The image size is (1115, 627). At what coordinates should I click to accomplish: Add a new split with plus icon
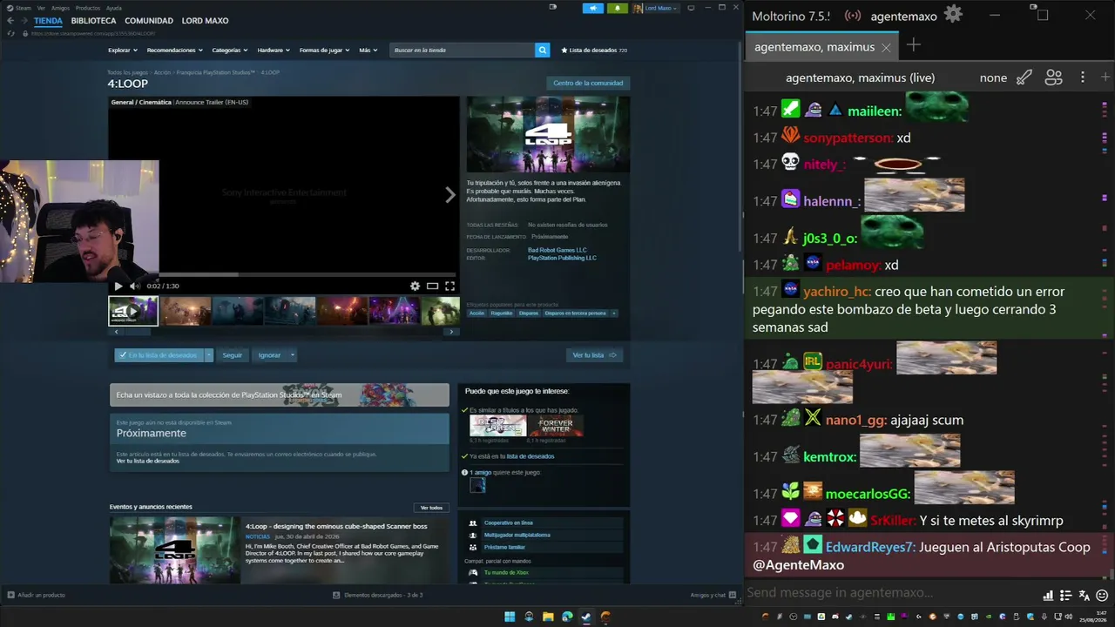tap(1105, 78)
